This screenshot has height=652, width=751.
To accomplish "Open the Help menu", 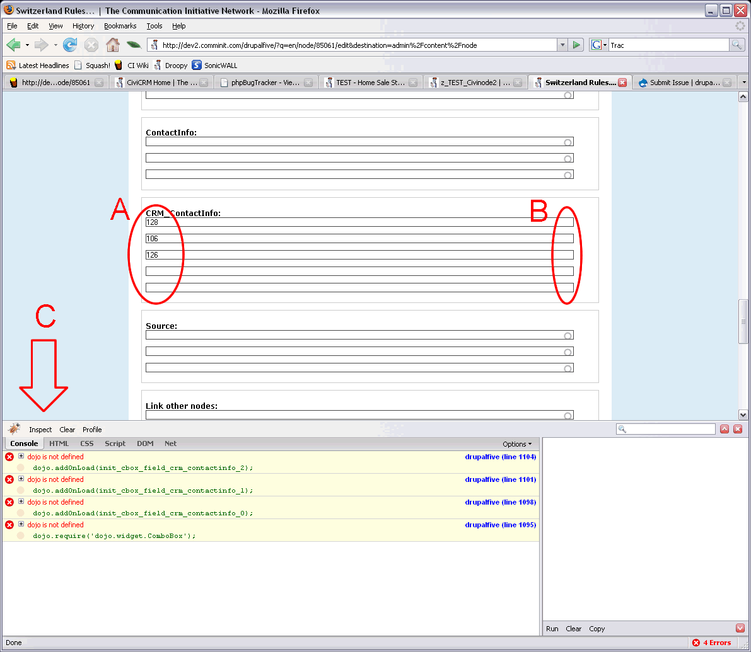I will pyautogui.click(x=178, y=26).
